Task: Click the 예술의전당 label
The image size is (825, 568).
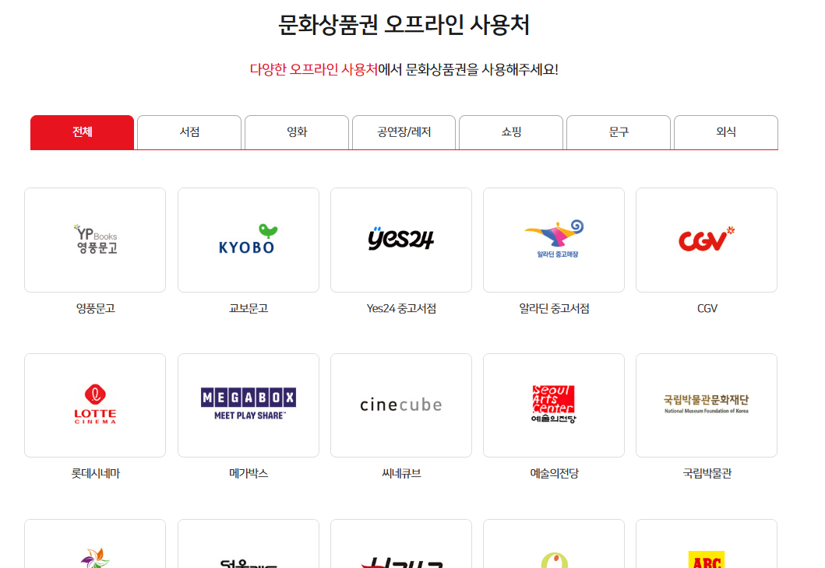Action: (554, 473)
